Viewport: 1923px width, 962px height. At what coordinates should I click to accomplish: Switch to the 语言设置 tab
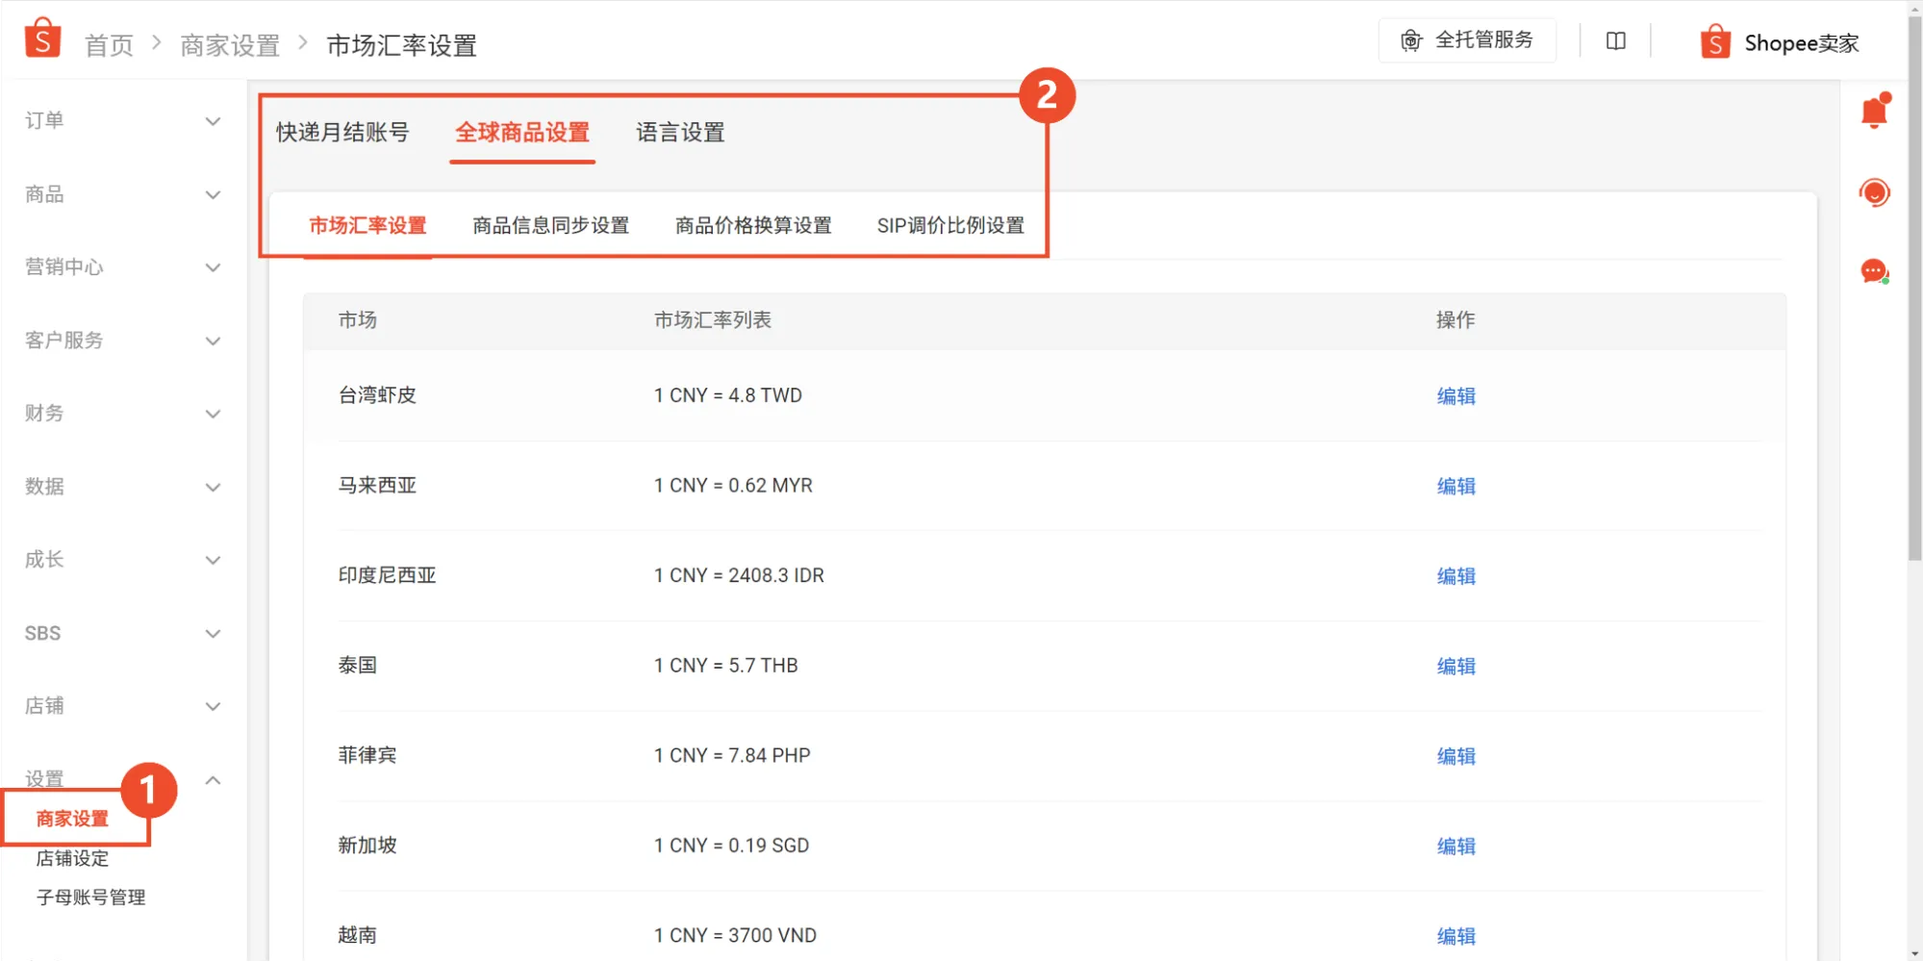[679, 133]
